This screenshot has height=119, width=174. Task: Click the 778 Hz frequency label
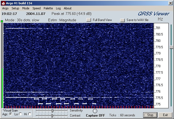tap(158, 66)
